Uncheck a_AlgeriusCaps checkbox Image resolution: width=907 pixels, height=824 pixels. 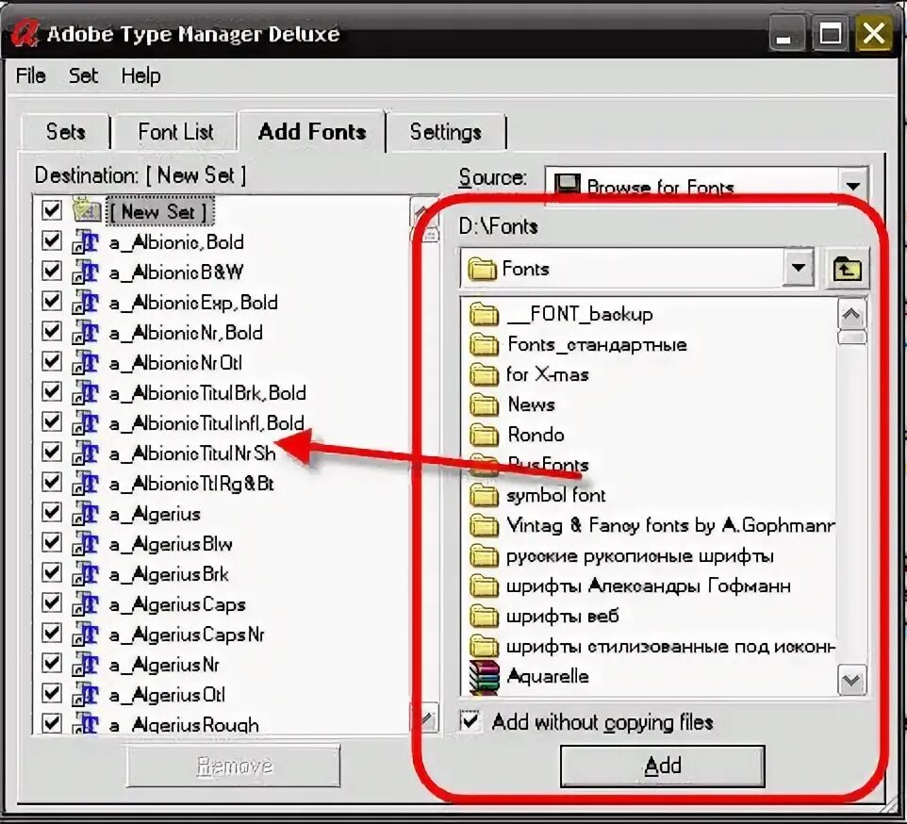[x=52, y=603]
